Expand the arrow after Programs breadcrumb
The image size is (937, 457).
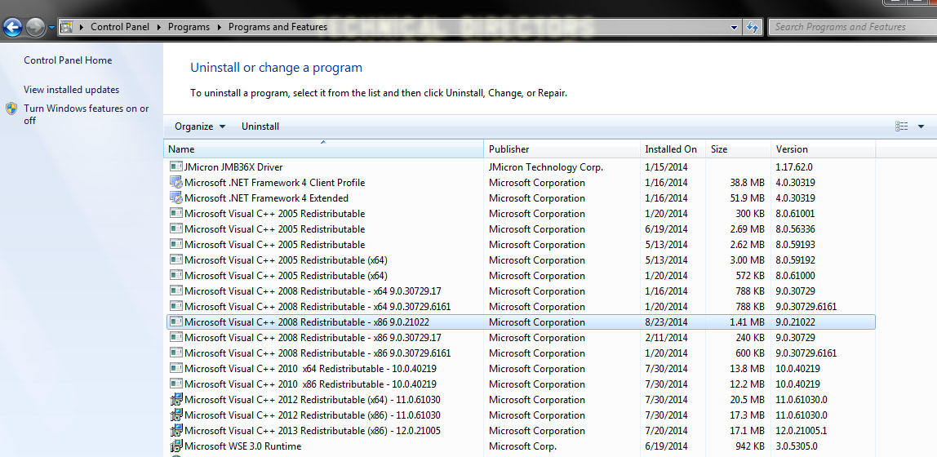[220, 27]
